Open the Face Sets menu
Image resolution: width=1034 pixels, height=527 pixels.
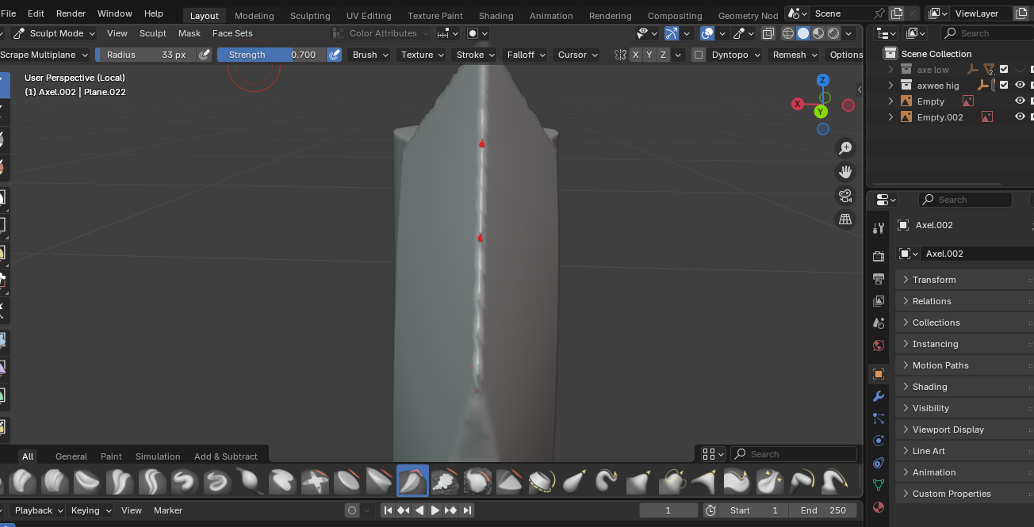click(x=232, y=33)
